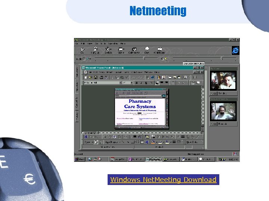The height and width of the screenshot is (201, 269).
Task: Open the Font Color dropdown arrow
Action: coord(171,142)
